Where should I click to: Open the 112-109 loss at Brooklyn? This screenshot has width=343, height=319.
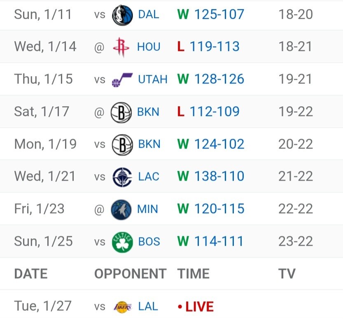click(x=214, y=112)
